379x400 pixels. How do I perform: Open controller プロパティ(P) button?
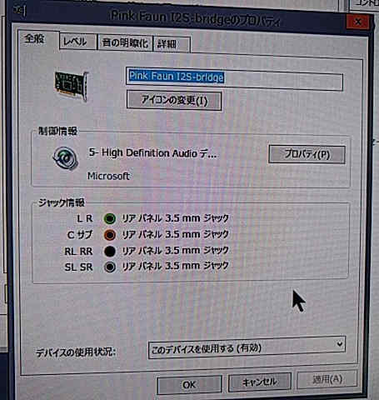coord(307,154)
